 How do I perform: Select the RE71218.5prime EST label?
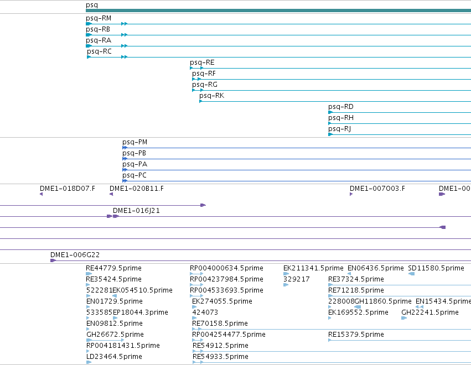tap(356, 290)
